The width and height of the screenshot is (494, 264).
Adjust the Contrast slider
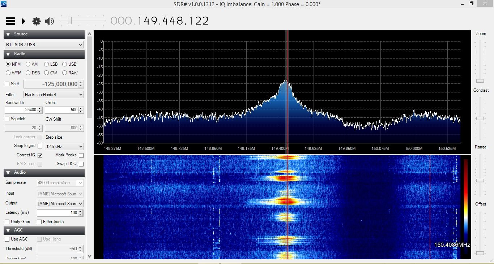[x=480, y=118]
